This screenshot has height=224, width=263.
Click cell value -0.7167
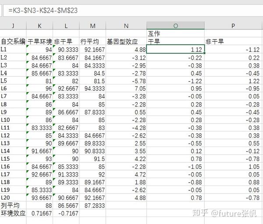tap(66, 213)
